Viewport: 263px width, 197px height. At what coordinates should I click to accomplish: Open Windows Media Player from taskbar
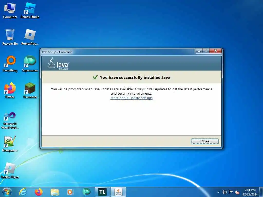pyautogui.click(x=70, y=192)
